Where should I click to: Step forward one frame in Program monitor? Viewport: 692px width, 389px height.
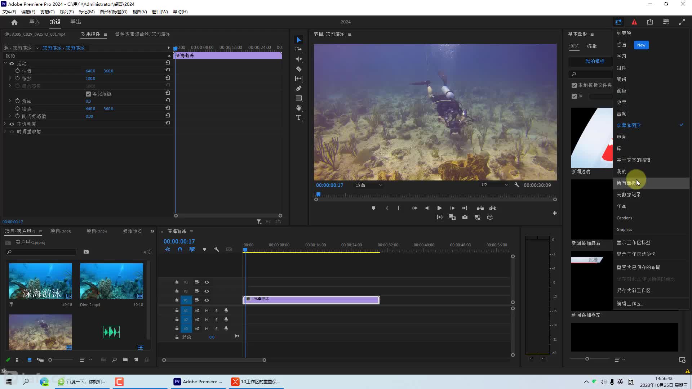[x=452, y=208]
